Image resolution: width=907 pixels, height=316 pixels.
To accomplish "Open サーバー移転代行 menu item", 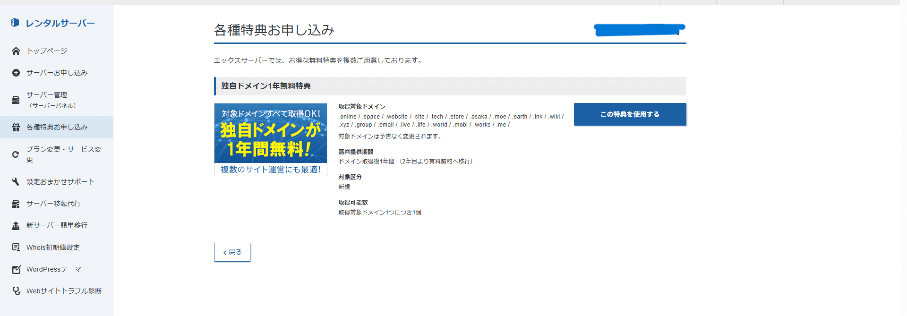I will point(57,204).
